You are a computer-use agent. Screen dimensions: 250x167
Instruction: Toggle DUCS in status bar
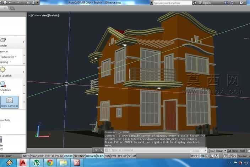100,156
